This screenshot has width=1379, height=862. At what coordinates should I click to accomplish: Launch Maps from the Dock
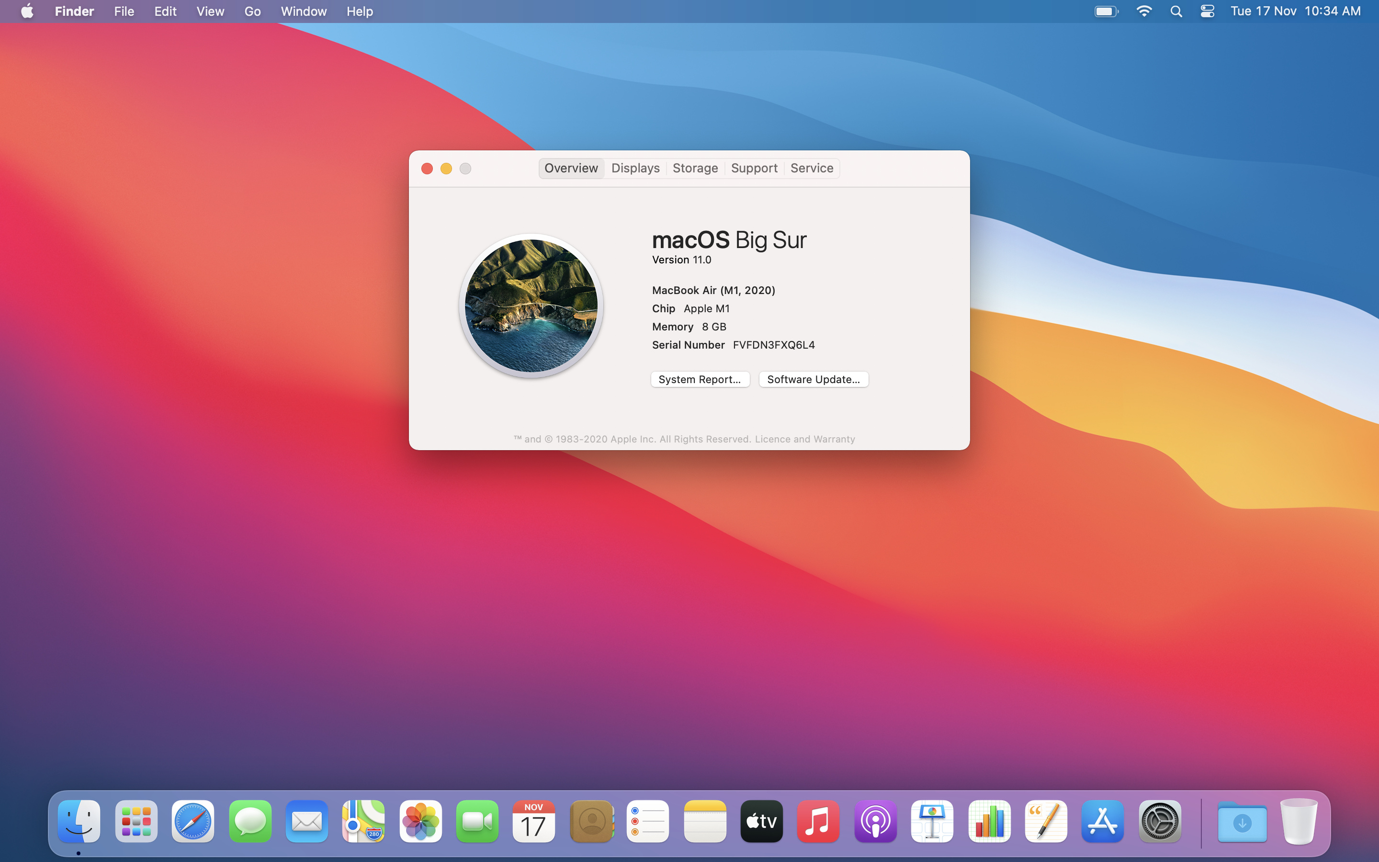pos(363,821)
